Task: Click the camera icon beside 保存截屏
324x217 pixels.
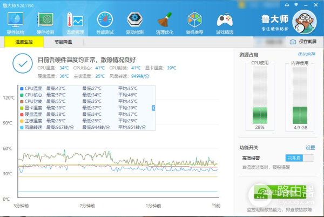Action: pos(293,42)
